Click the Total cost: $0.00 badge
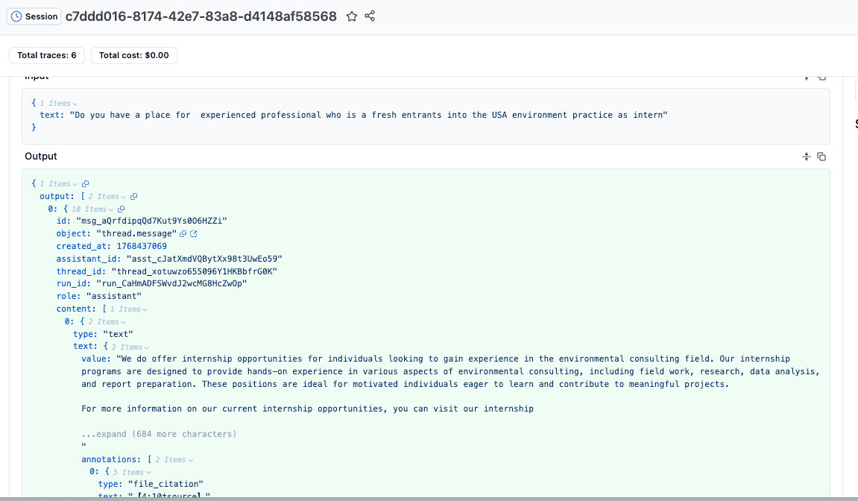 pyautogui.click(x=134, y=55)
